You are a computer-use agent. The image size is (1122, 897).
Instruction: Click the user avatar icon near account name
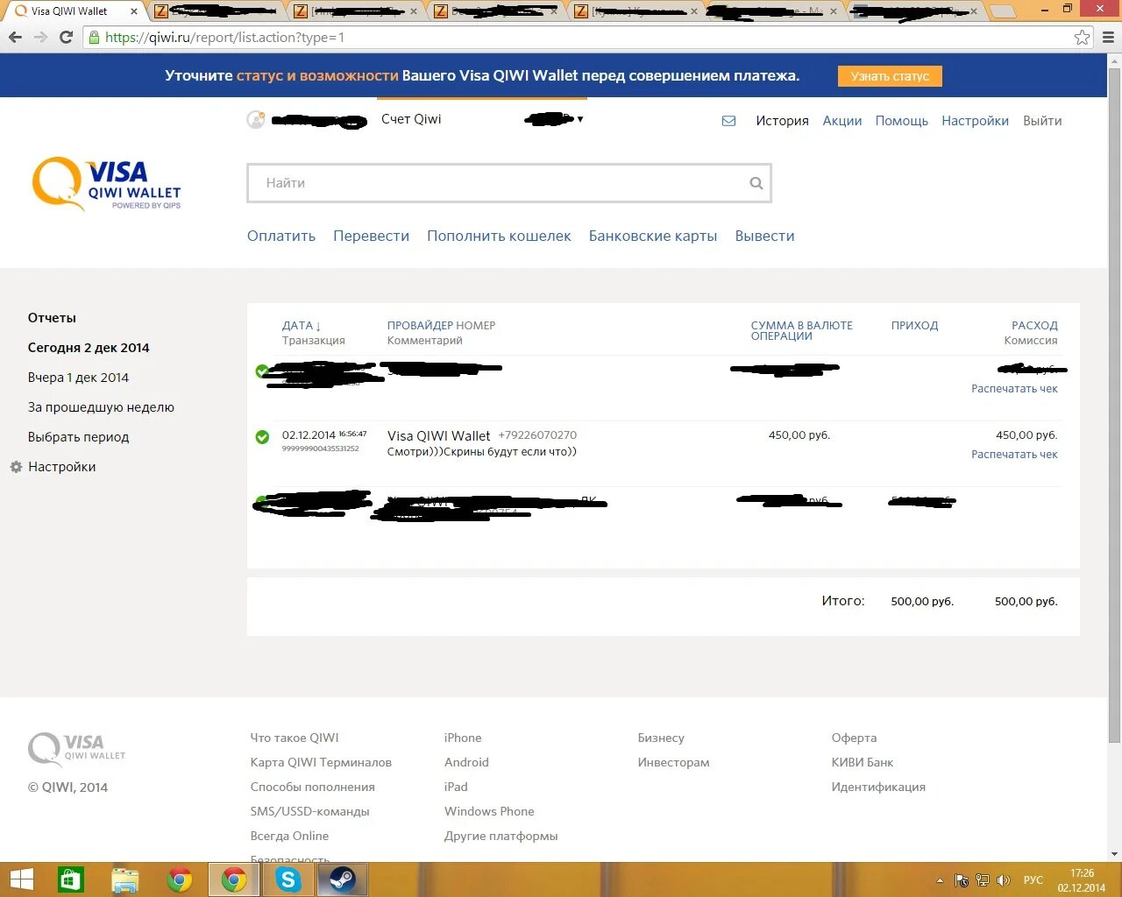point(256,120)
